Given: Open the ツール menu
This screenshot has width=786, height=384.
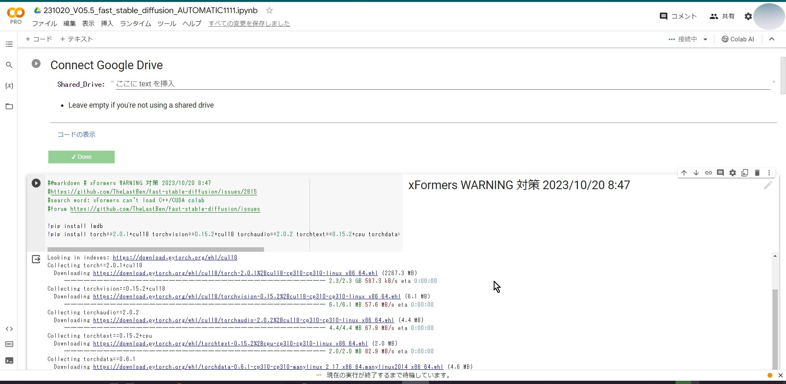Looking at the screenshot, I should 167,24.
